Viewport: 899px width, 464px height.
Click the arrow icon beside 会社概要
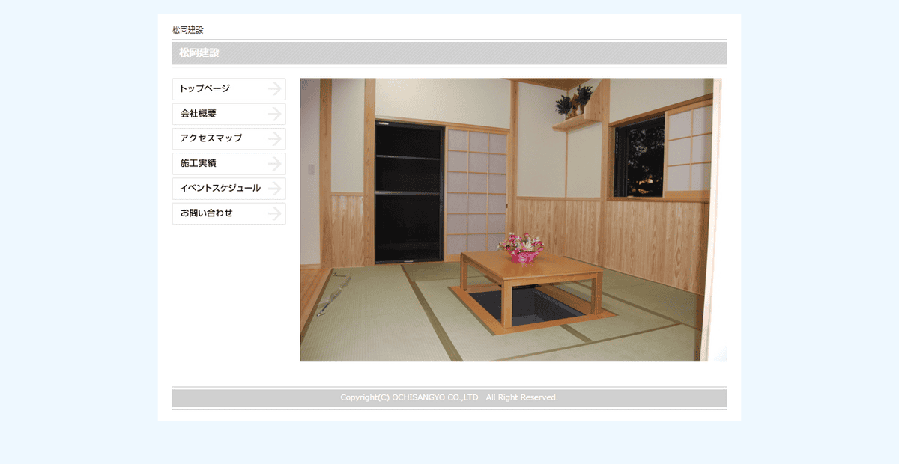point(275,114)
